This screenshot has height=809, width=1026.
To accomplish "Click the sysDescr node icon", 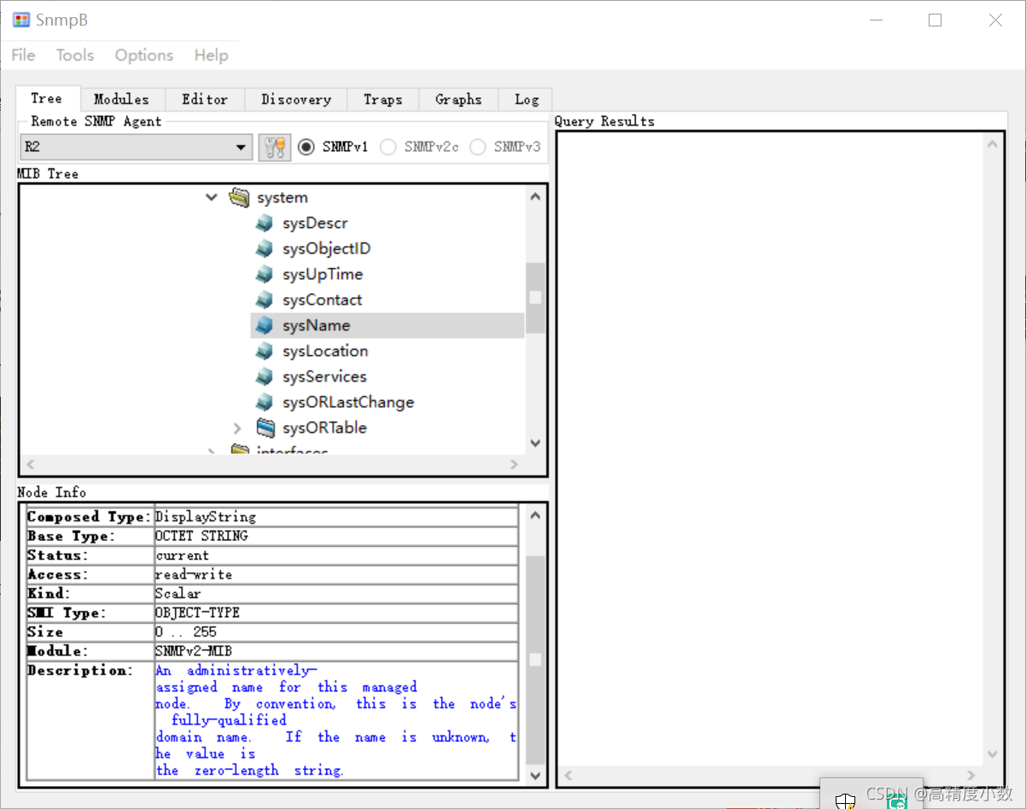I will coord(265,224).
